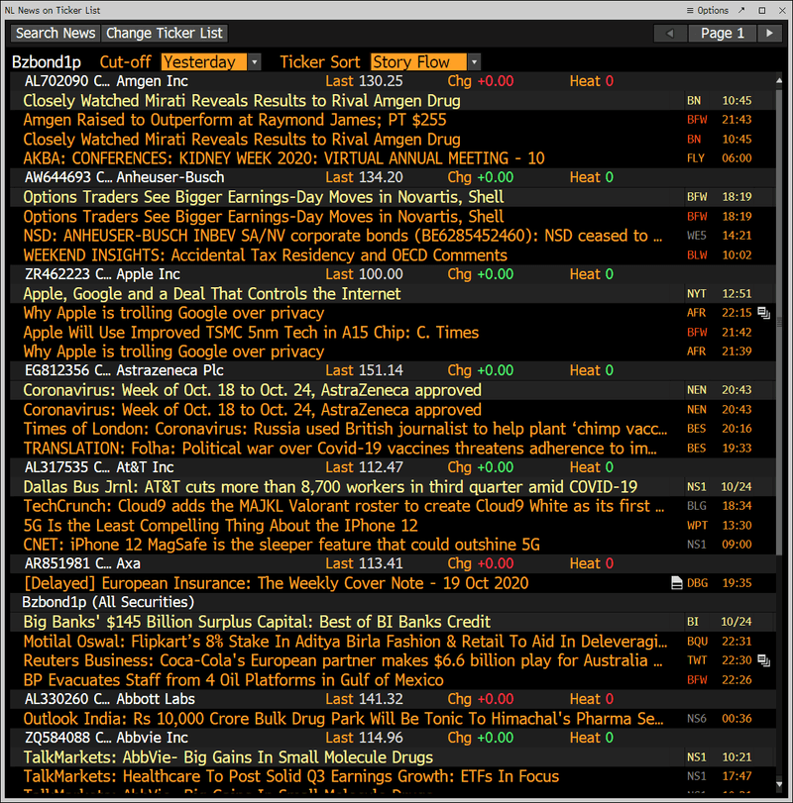The width and height of the screenshot is (793, 803).
Task: Click the Page 1 indicator
Action: (x=722, y=33)
